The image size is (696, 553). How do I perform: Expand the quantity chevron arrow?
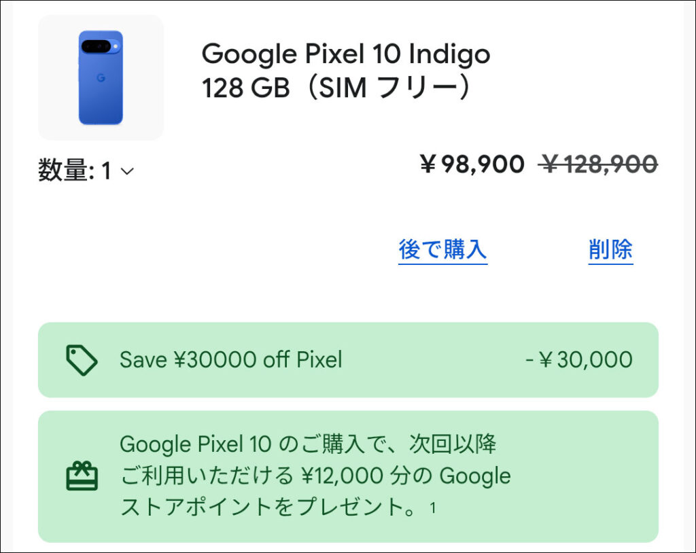point(127,171)
